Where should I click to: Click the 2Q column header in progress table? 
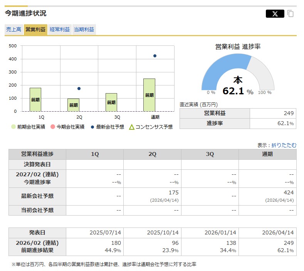(x=152, y=154)
